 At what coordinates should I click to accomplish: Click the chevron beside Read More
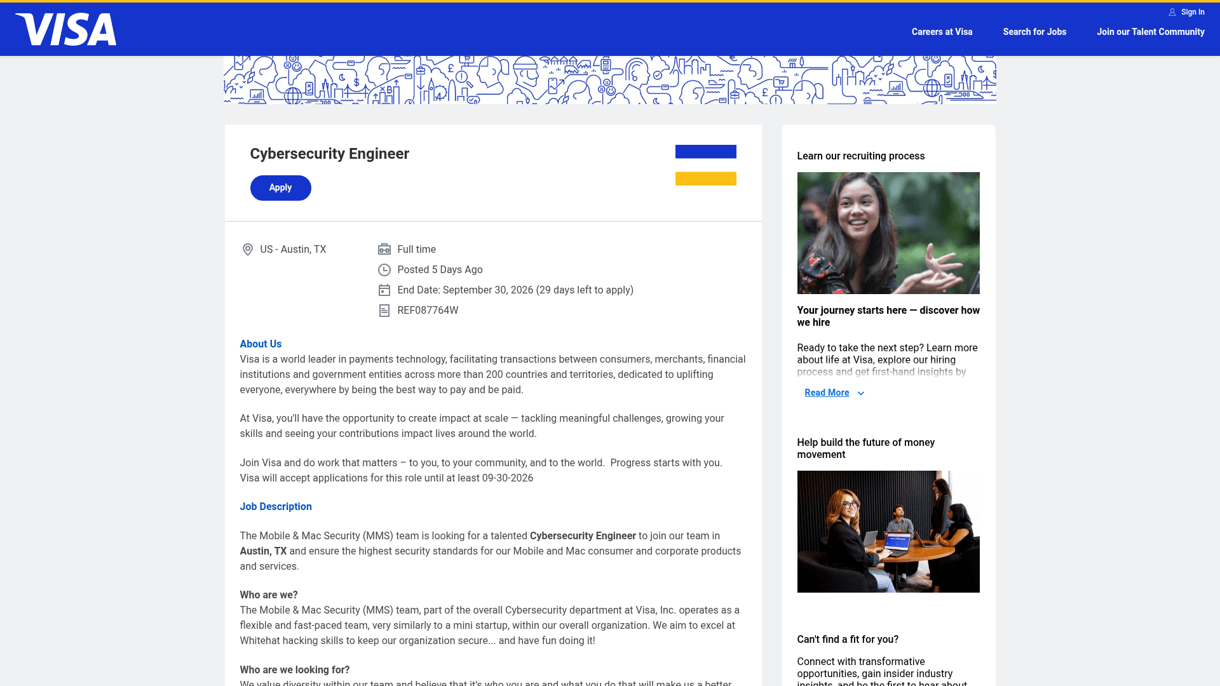click(861, 393)
